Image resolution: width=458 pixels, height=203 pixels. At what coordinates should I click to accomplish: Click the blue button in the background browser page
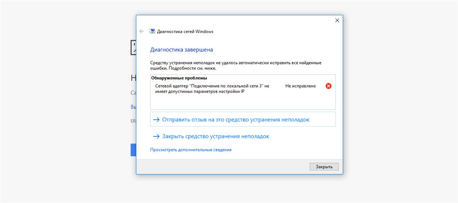(133, 150)
